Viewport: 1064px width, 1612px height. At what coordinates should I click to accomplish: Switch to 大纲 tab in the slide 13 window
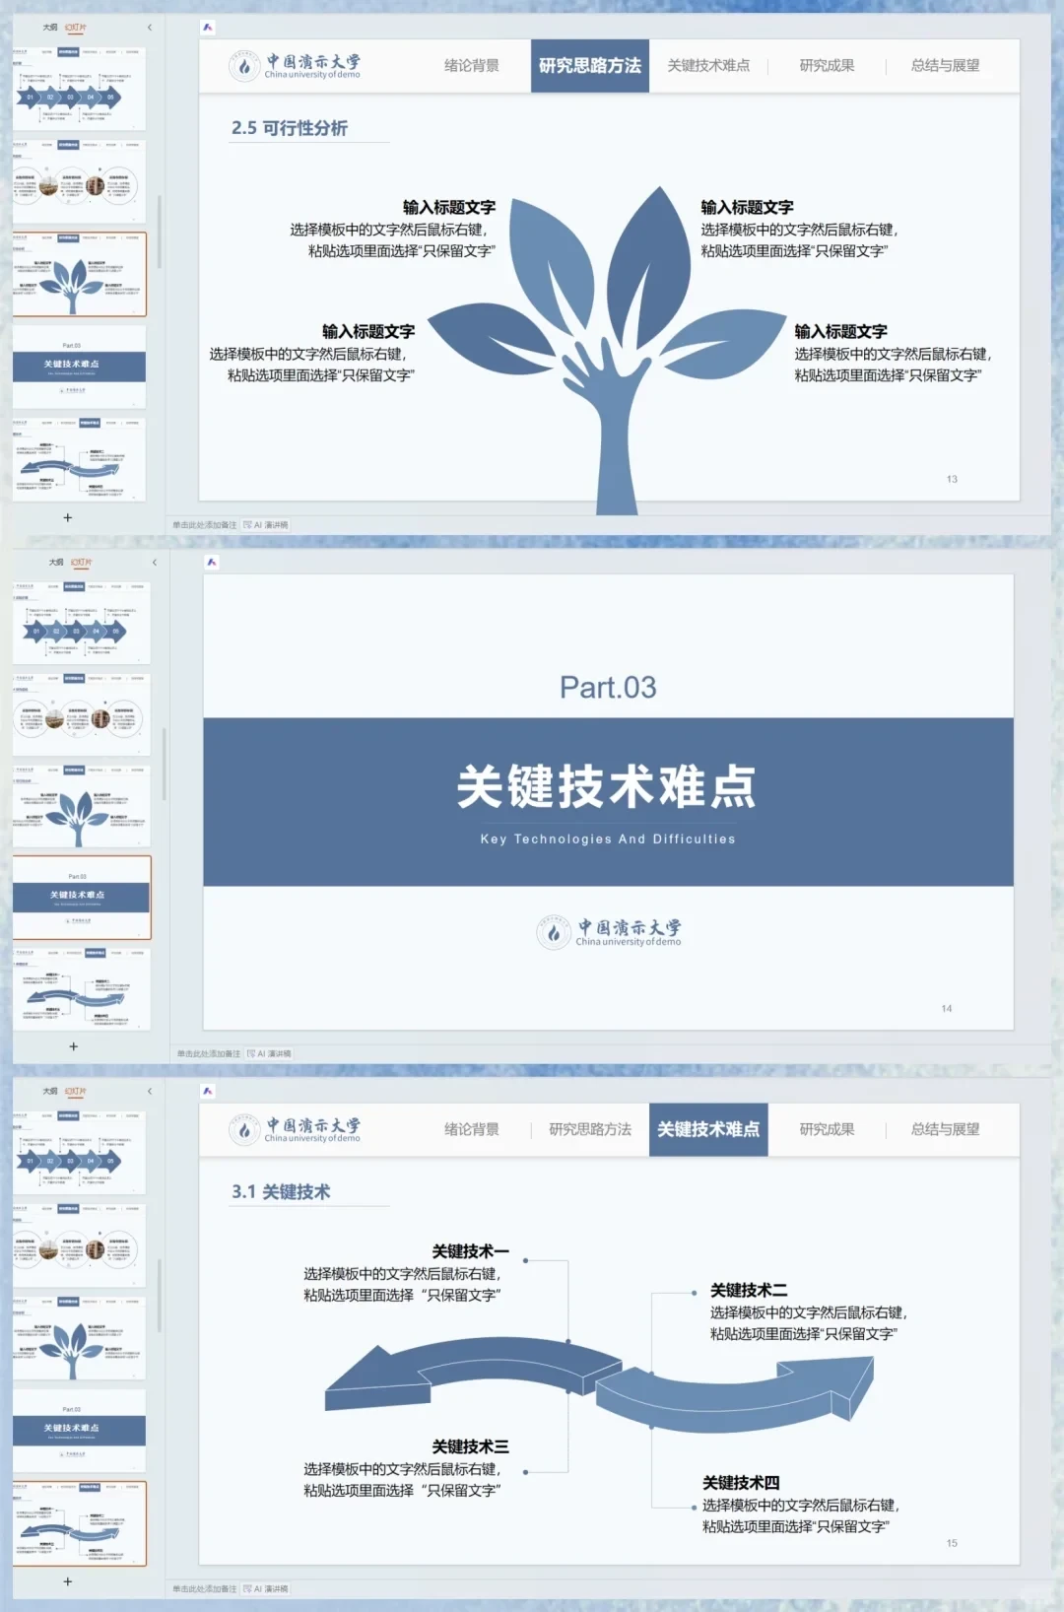(x=50, y=28)
